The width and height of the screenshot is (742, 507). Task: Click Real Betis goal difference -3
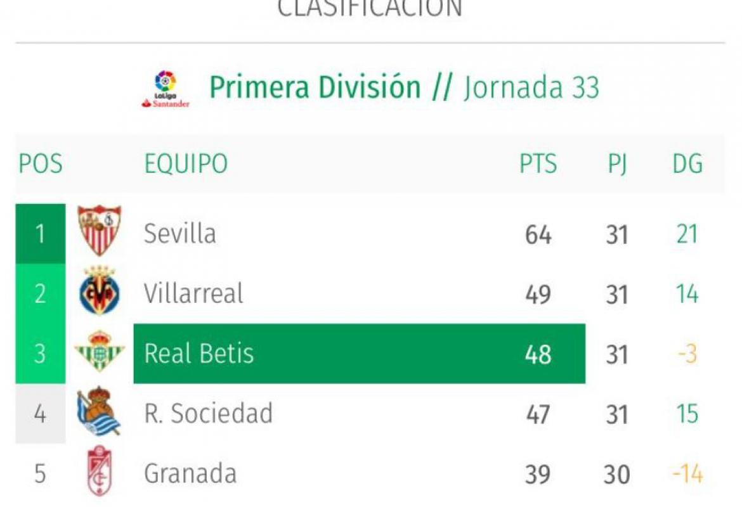687,354
